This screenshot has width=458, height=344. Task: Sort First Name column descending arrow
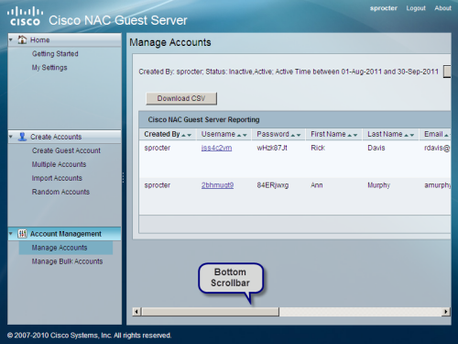pos(355,135)
